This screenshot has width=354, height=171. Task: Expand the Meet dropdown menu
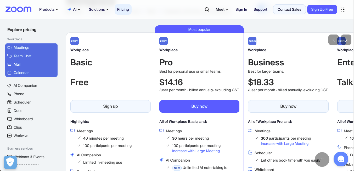[x=222, y=9]
